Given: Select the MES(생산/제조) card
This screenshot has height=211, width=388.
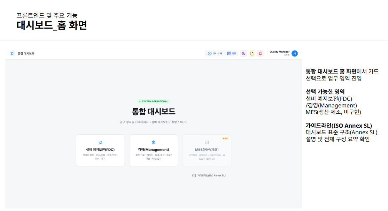Looking at the screenshot, I should [207, 150].
